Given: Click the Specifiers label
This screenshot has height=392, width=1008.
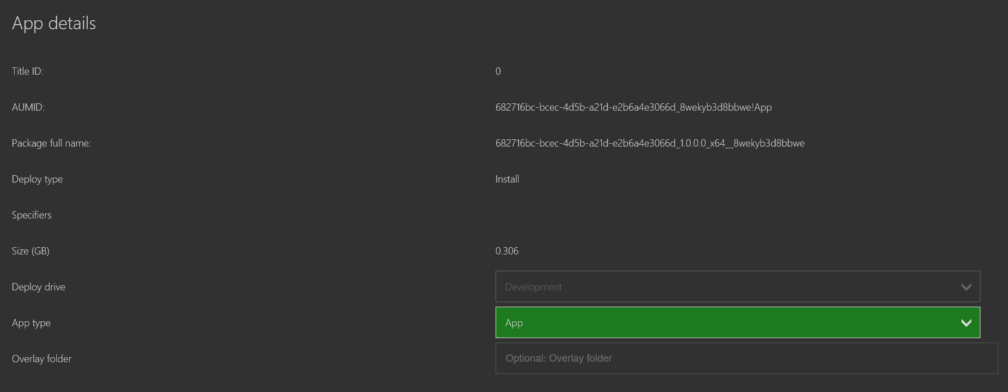Looking at the screenshot, I should 31,215.
